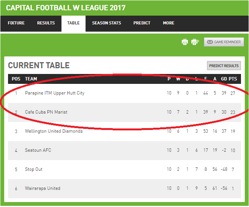Select the Table tab
This screenshot has height=207, width=249.
73,23
